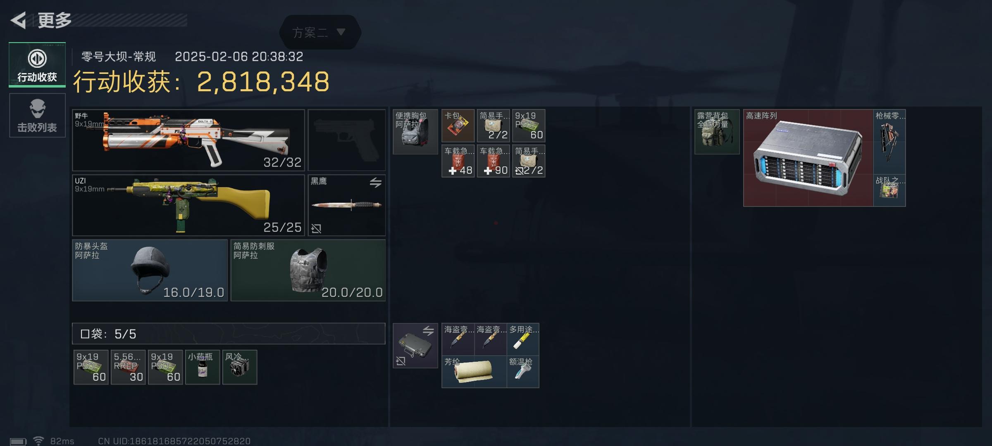Viewport: 992px width, 446px height.
Task: Select the 简易防刺服 armor vest
Action: pyautogui.click(x=308, y=270)
